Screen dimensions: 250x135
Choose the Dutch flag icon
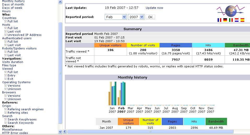[x=237, y=20]
